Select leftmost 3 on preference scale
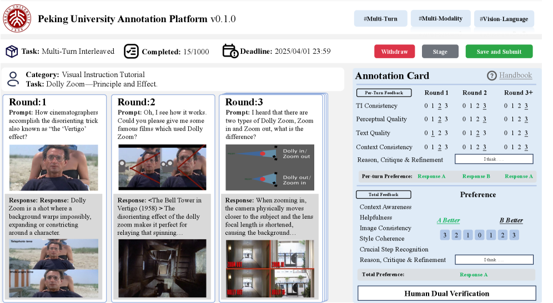Screen dimensions: 553x303 (444, 235)
